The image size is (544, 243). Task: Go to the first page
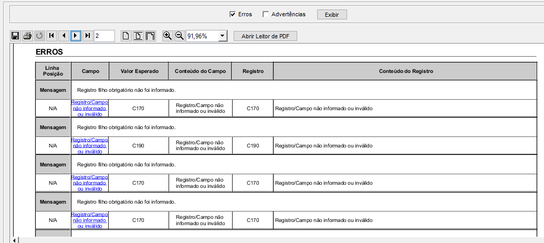point(51,36)
